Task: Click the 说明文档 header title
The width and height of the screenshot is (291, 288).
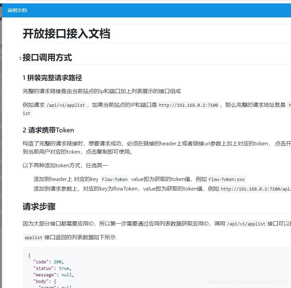Action: click(x=17, y=10)
